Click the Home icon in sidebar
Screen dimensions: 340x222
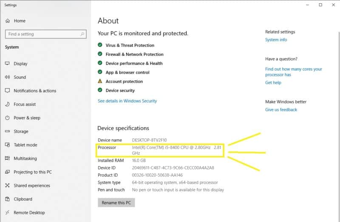7,21
